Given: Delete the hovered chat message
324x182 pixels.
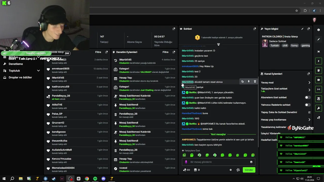Looking at the screenshot, I should point(255,81).
